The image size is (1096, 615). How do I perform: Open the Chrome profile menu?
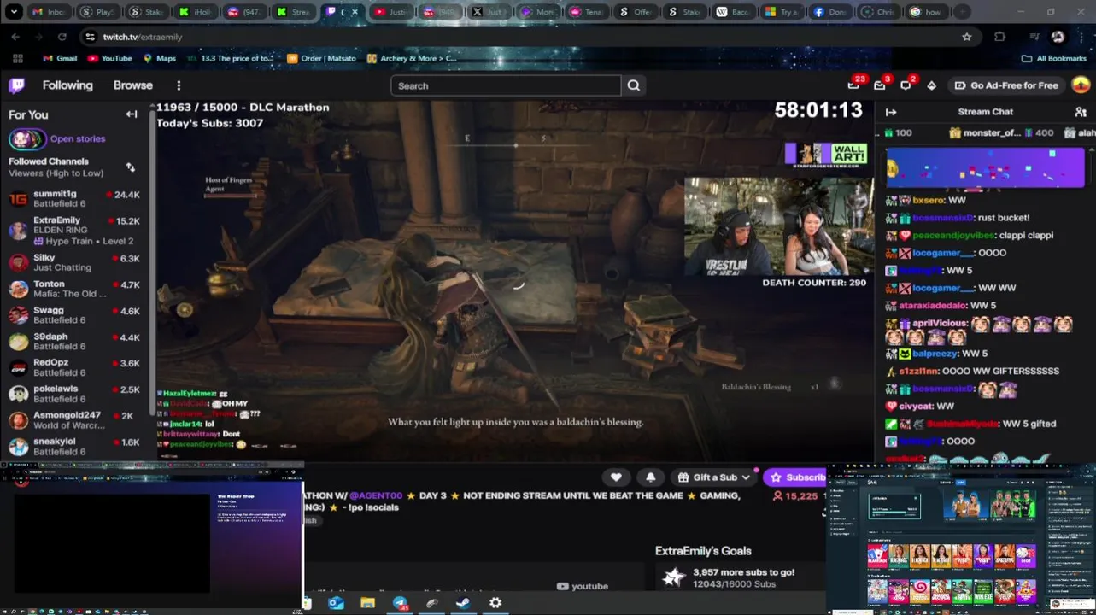[1058, 37]
